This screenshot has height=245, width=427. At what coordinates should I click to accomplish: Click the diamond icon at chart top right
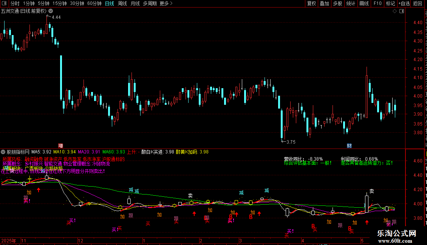pyautogui.click(x=395, y=11)
